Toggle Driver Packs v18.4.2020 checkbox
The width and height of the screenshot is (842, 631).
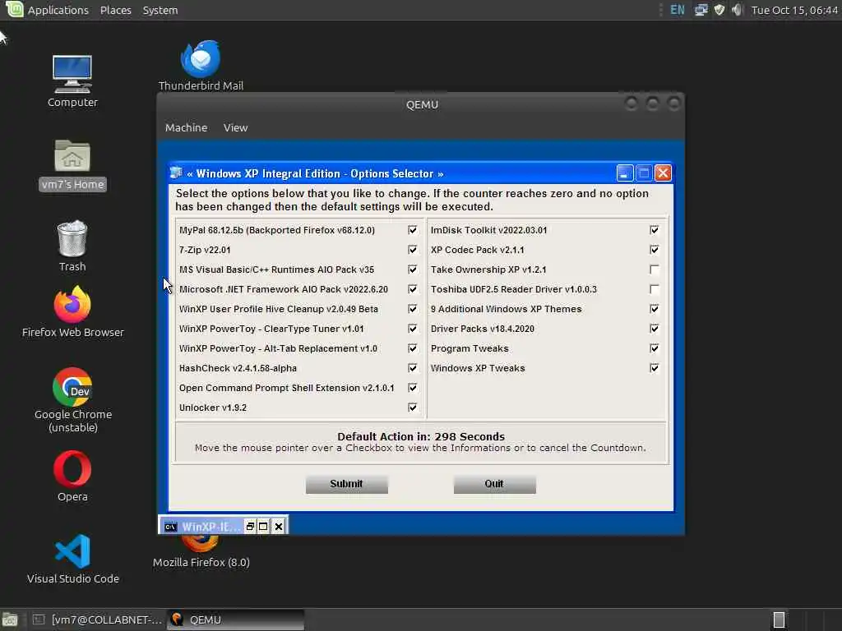tap(654, 329)
